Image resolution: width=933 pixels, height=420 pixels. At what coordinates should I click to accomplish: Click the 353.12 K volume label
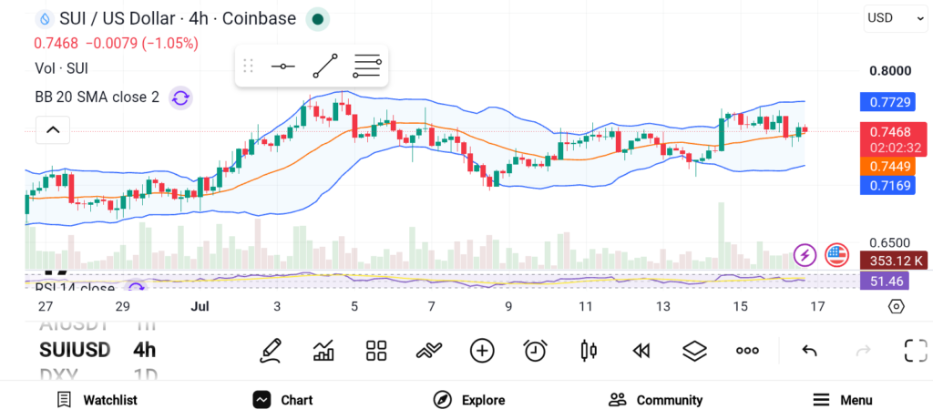click(x=894, y=260)
